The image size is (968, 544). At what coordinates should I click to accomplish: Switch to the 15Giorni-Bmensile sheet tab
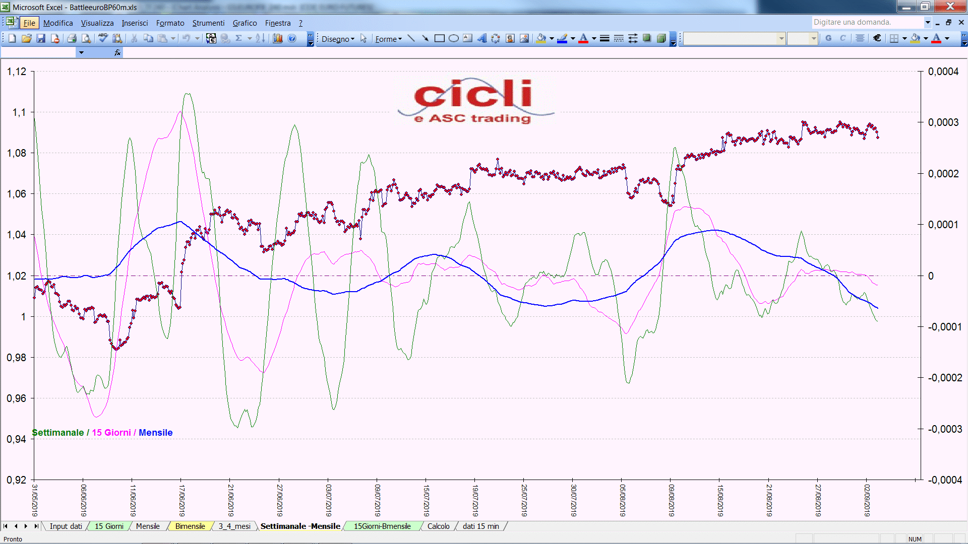pos(382,526)
